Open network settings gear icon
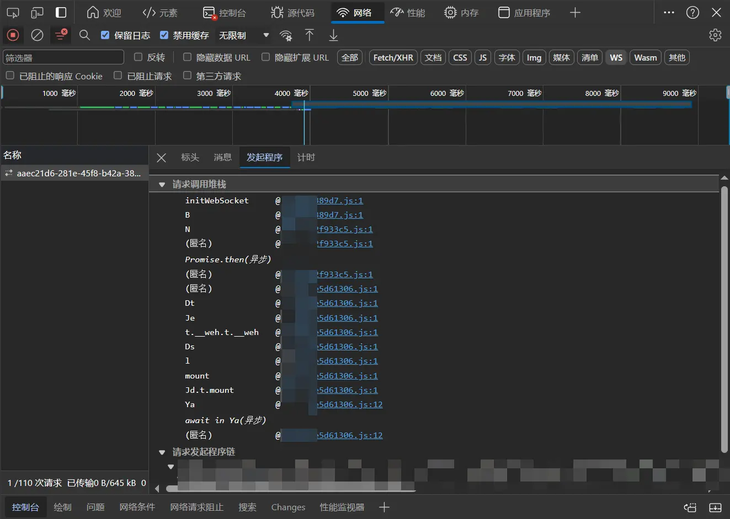 715,35
